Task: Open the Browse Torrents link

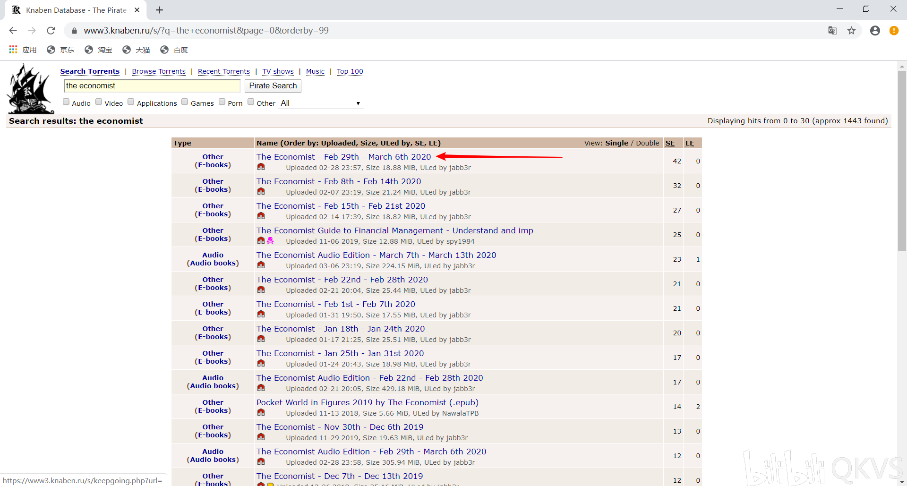Action: (x=159, y=71)
